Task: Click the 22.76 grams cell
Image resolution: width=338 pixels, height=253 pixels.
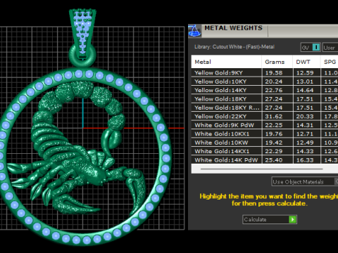Action: [277, 90]
